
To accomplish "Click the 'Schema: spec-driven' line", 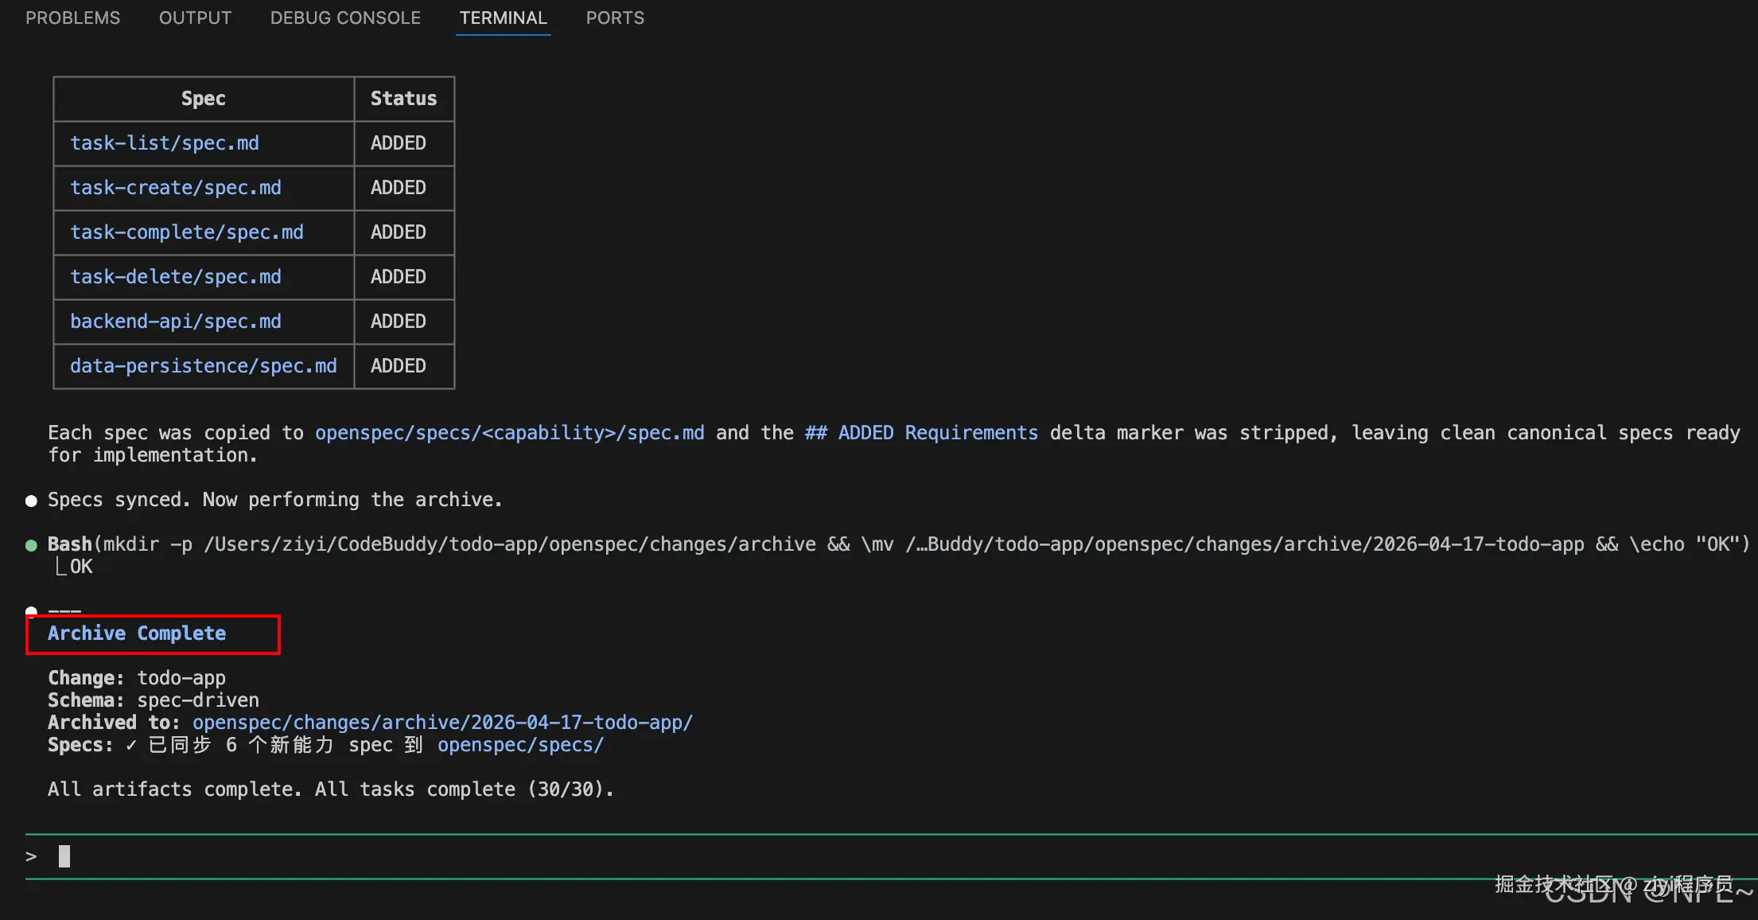I will tap(154, 700).
